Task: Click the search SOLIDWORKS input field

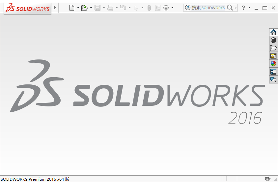Action: pos(208,8)
